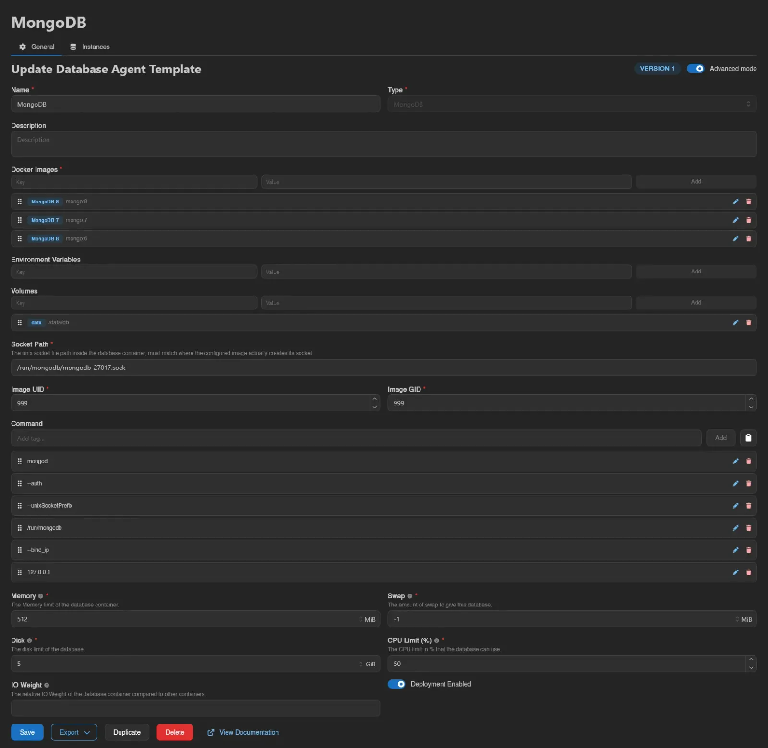768x748 pixels.
Task: Delete the MongoDB 8 docker image entry
Action: (748, 202)
